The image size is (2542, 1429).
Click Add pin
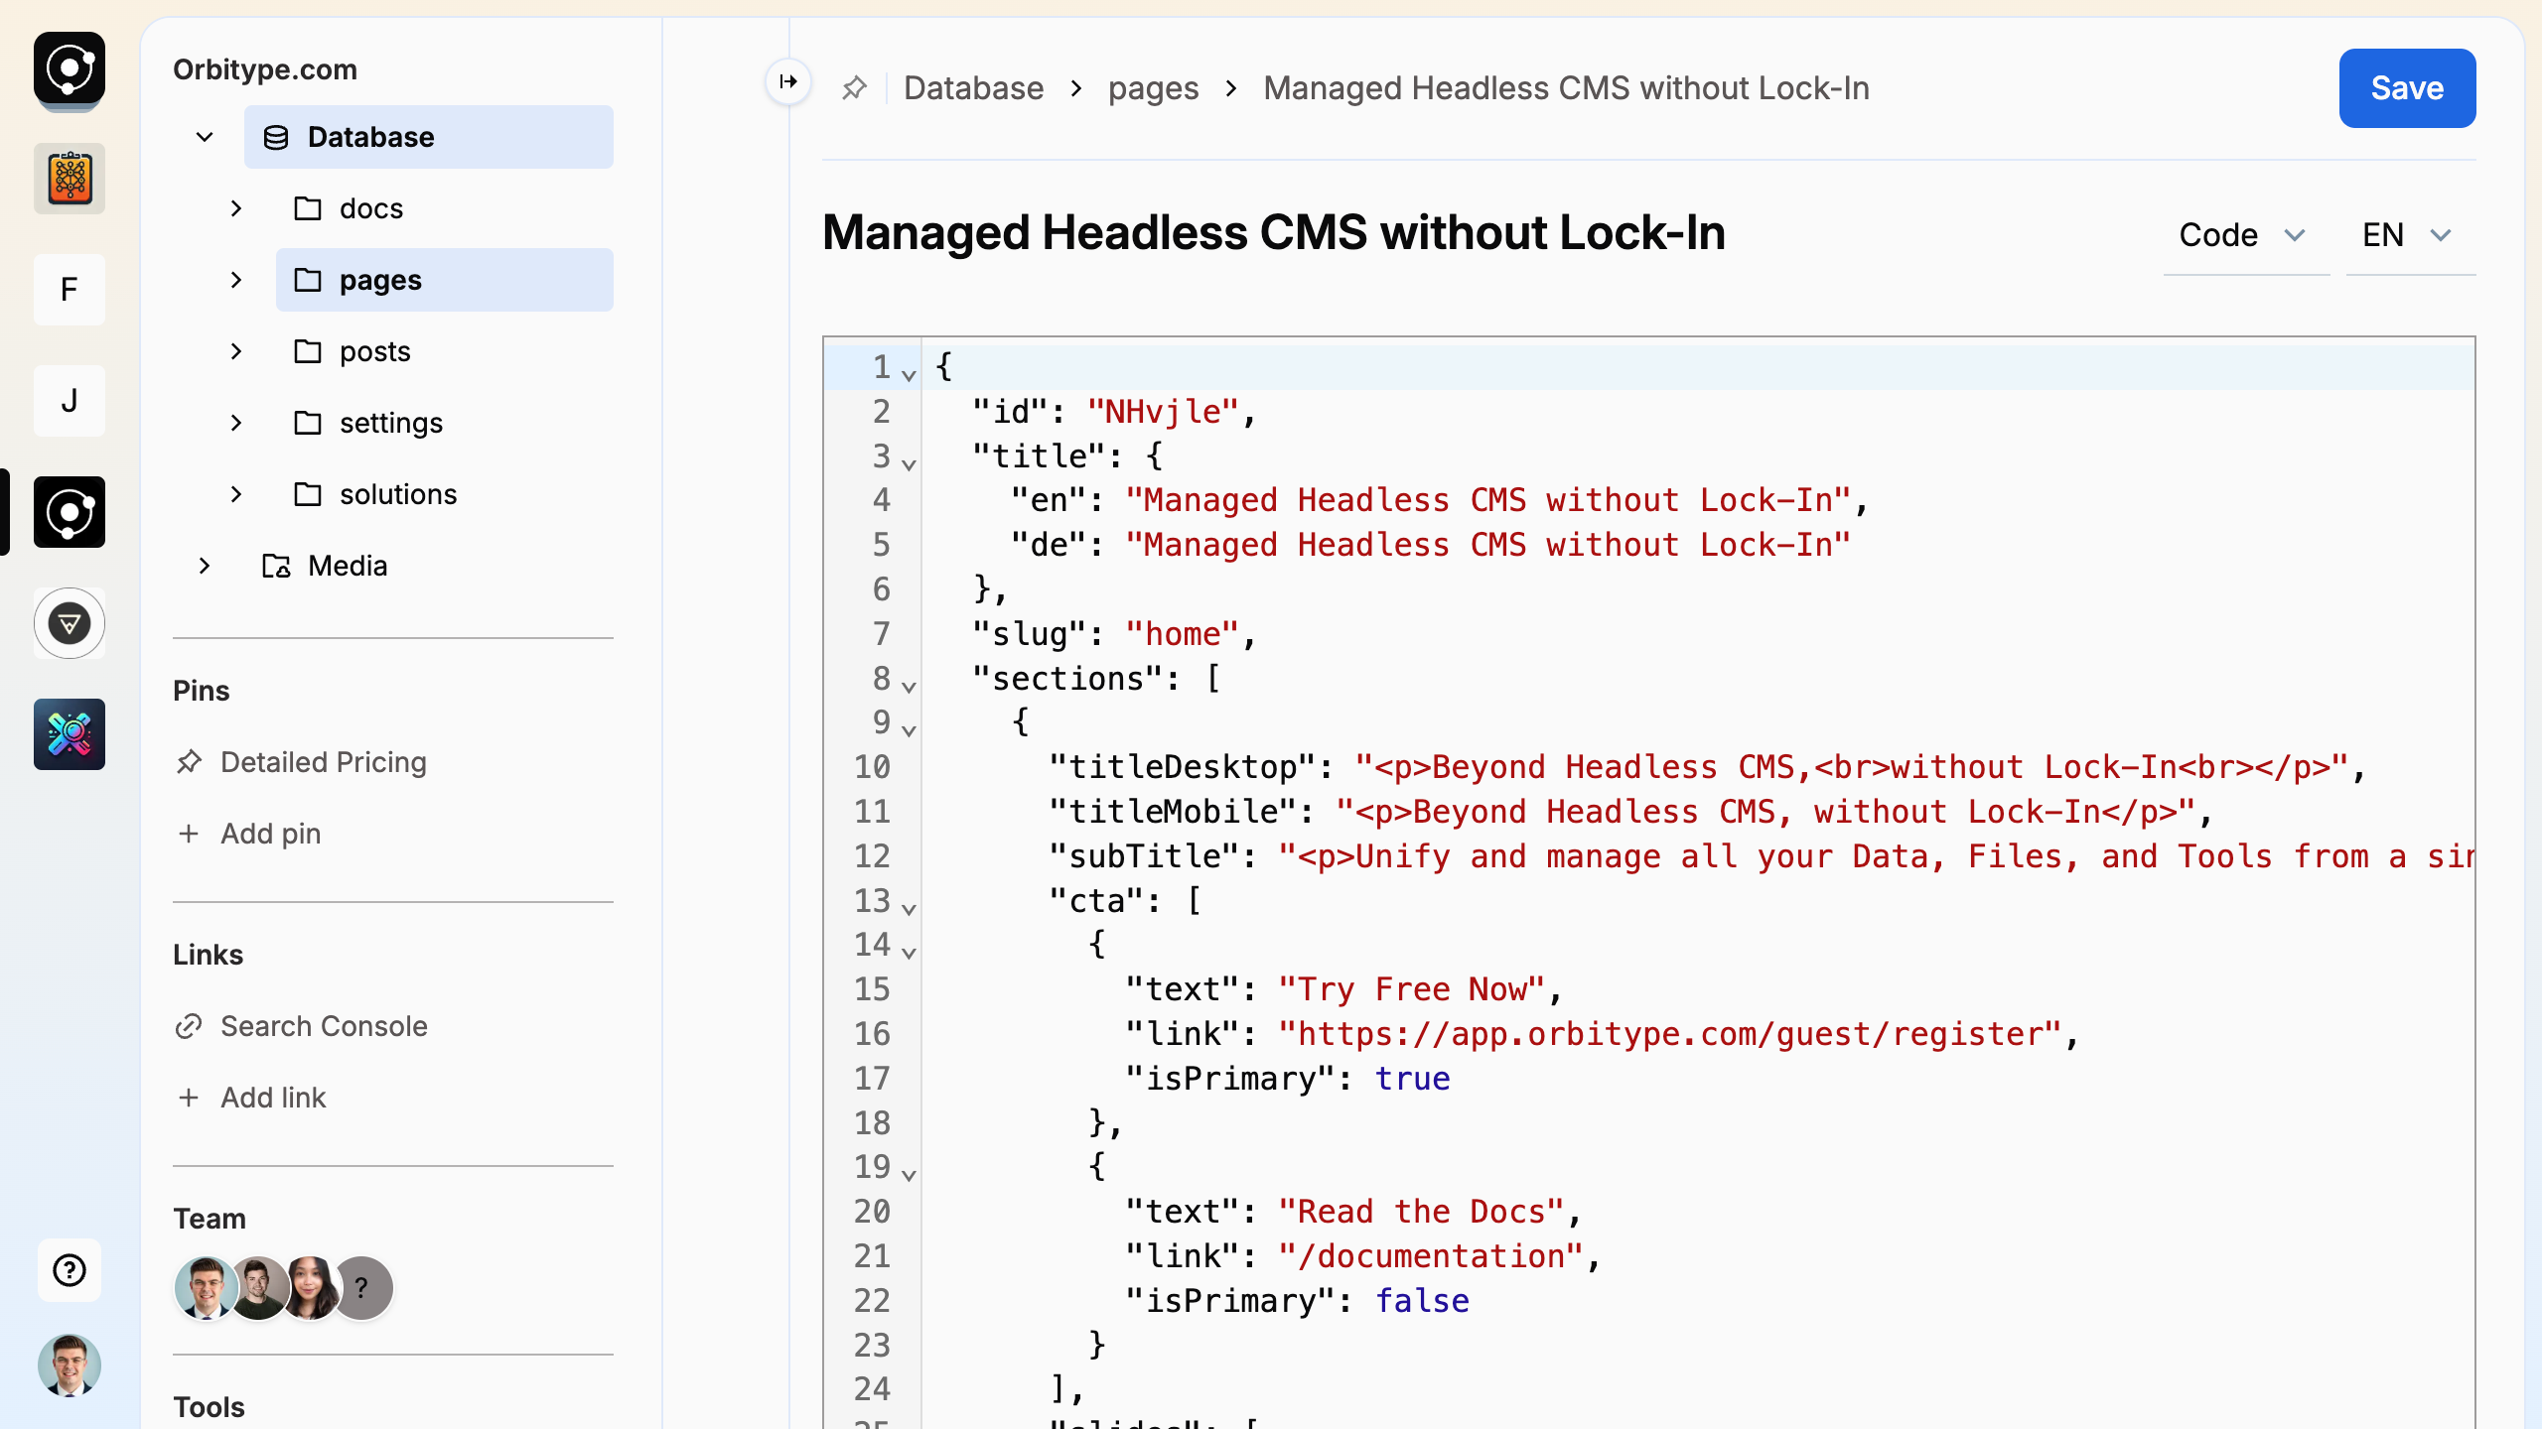[x=271, y=834]
